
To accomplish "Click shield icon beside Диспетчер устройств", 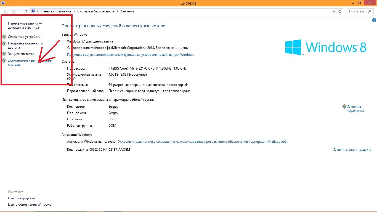I will 4,37.
